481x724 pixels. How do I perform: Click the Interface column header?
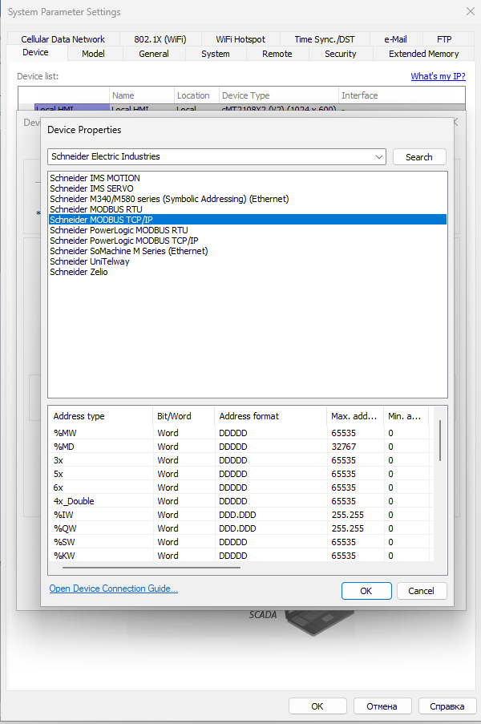click(402, 95)
